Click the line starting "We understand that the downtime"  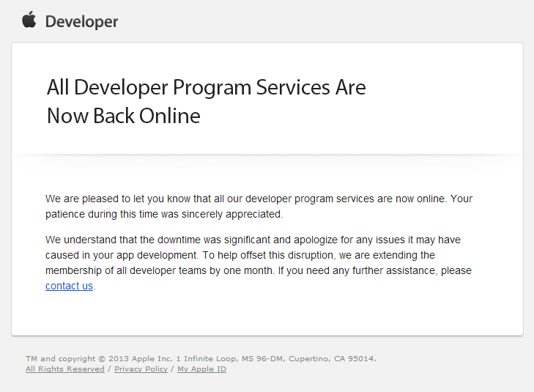[253, 240]
